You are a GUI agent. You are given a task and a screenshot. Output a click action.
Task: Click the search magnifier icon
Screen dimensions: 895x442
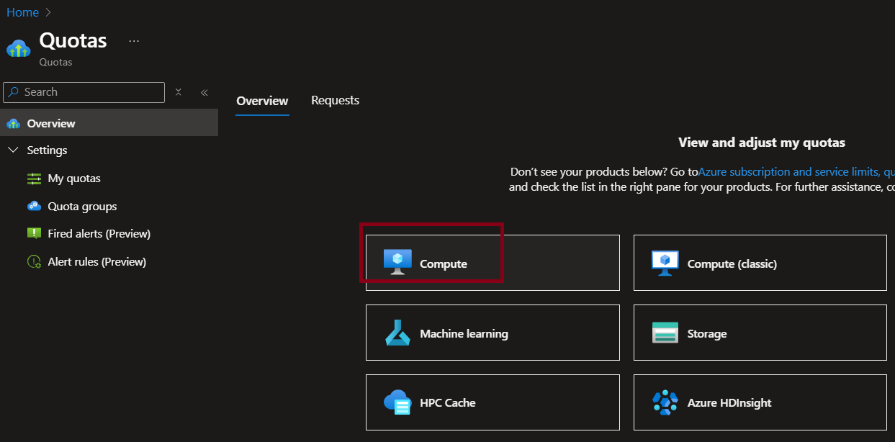(14, 92)
